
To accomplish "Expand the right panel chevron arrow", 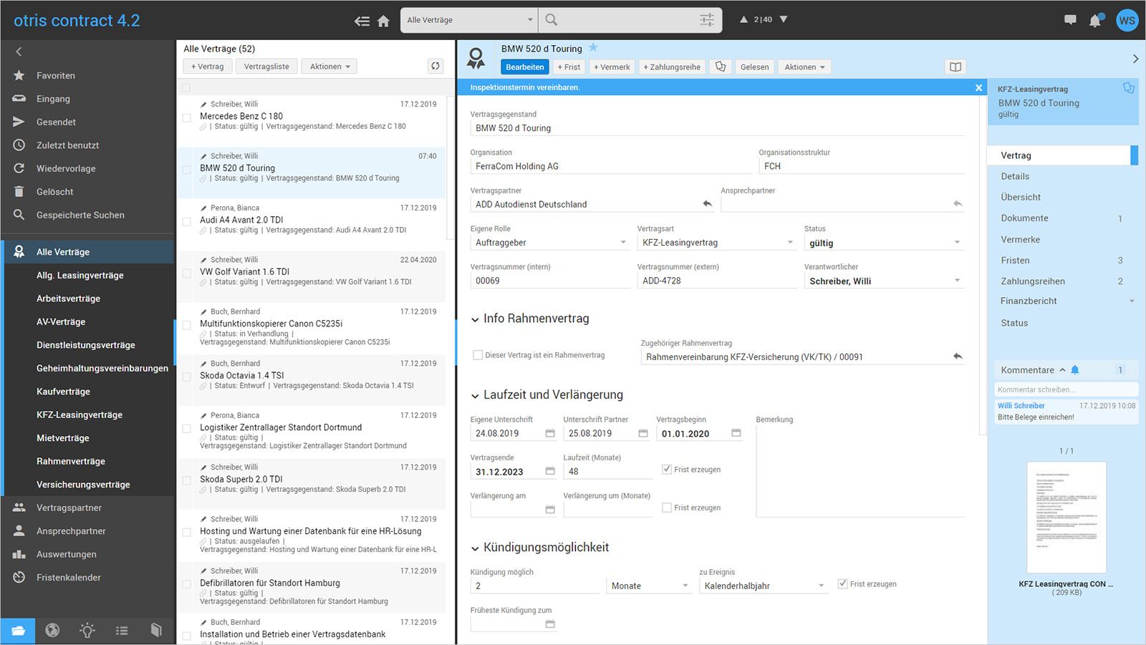I will 1135,59.
